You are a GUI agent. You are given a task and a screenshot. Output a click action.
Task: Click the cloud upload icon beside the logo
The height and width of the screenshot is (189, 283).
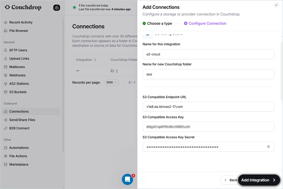click(x=57, y=8)
